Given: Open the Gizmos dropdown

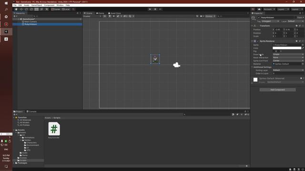Looking at the screenshot, I should (210, 16).
